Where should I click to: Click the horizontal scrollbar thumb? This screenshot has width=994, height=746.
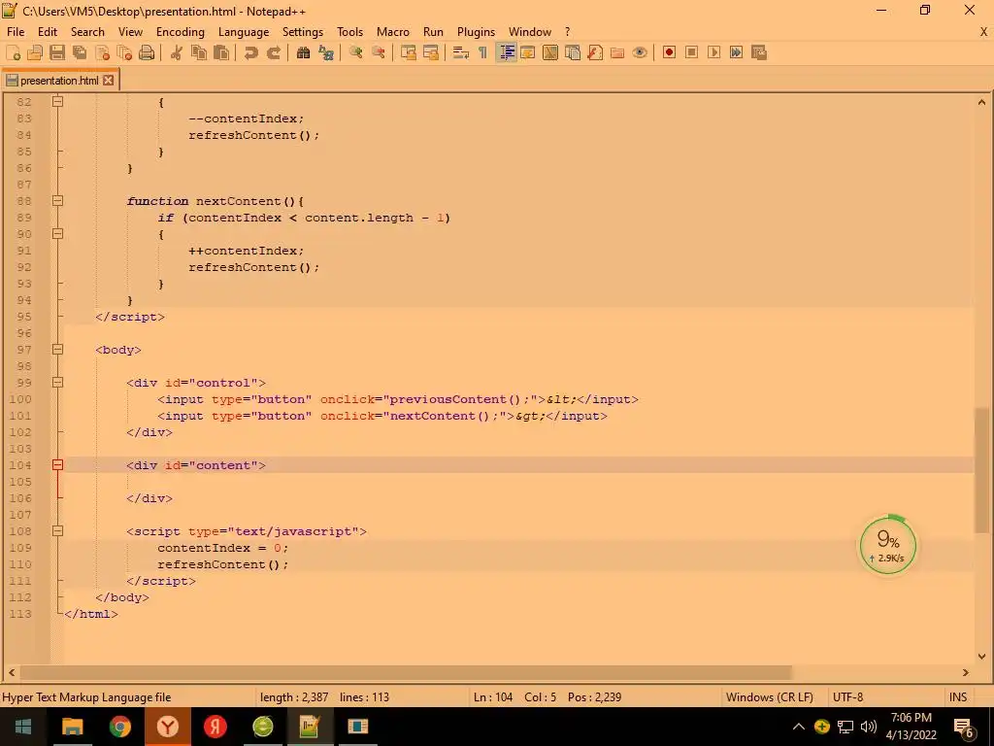pyautogui.click(x=406, y=672)
